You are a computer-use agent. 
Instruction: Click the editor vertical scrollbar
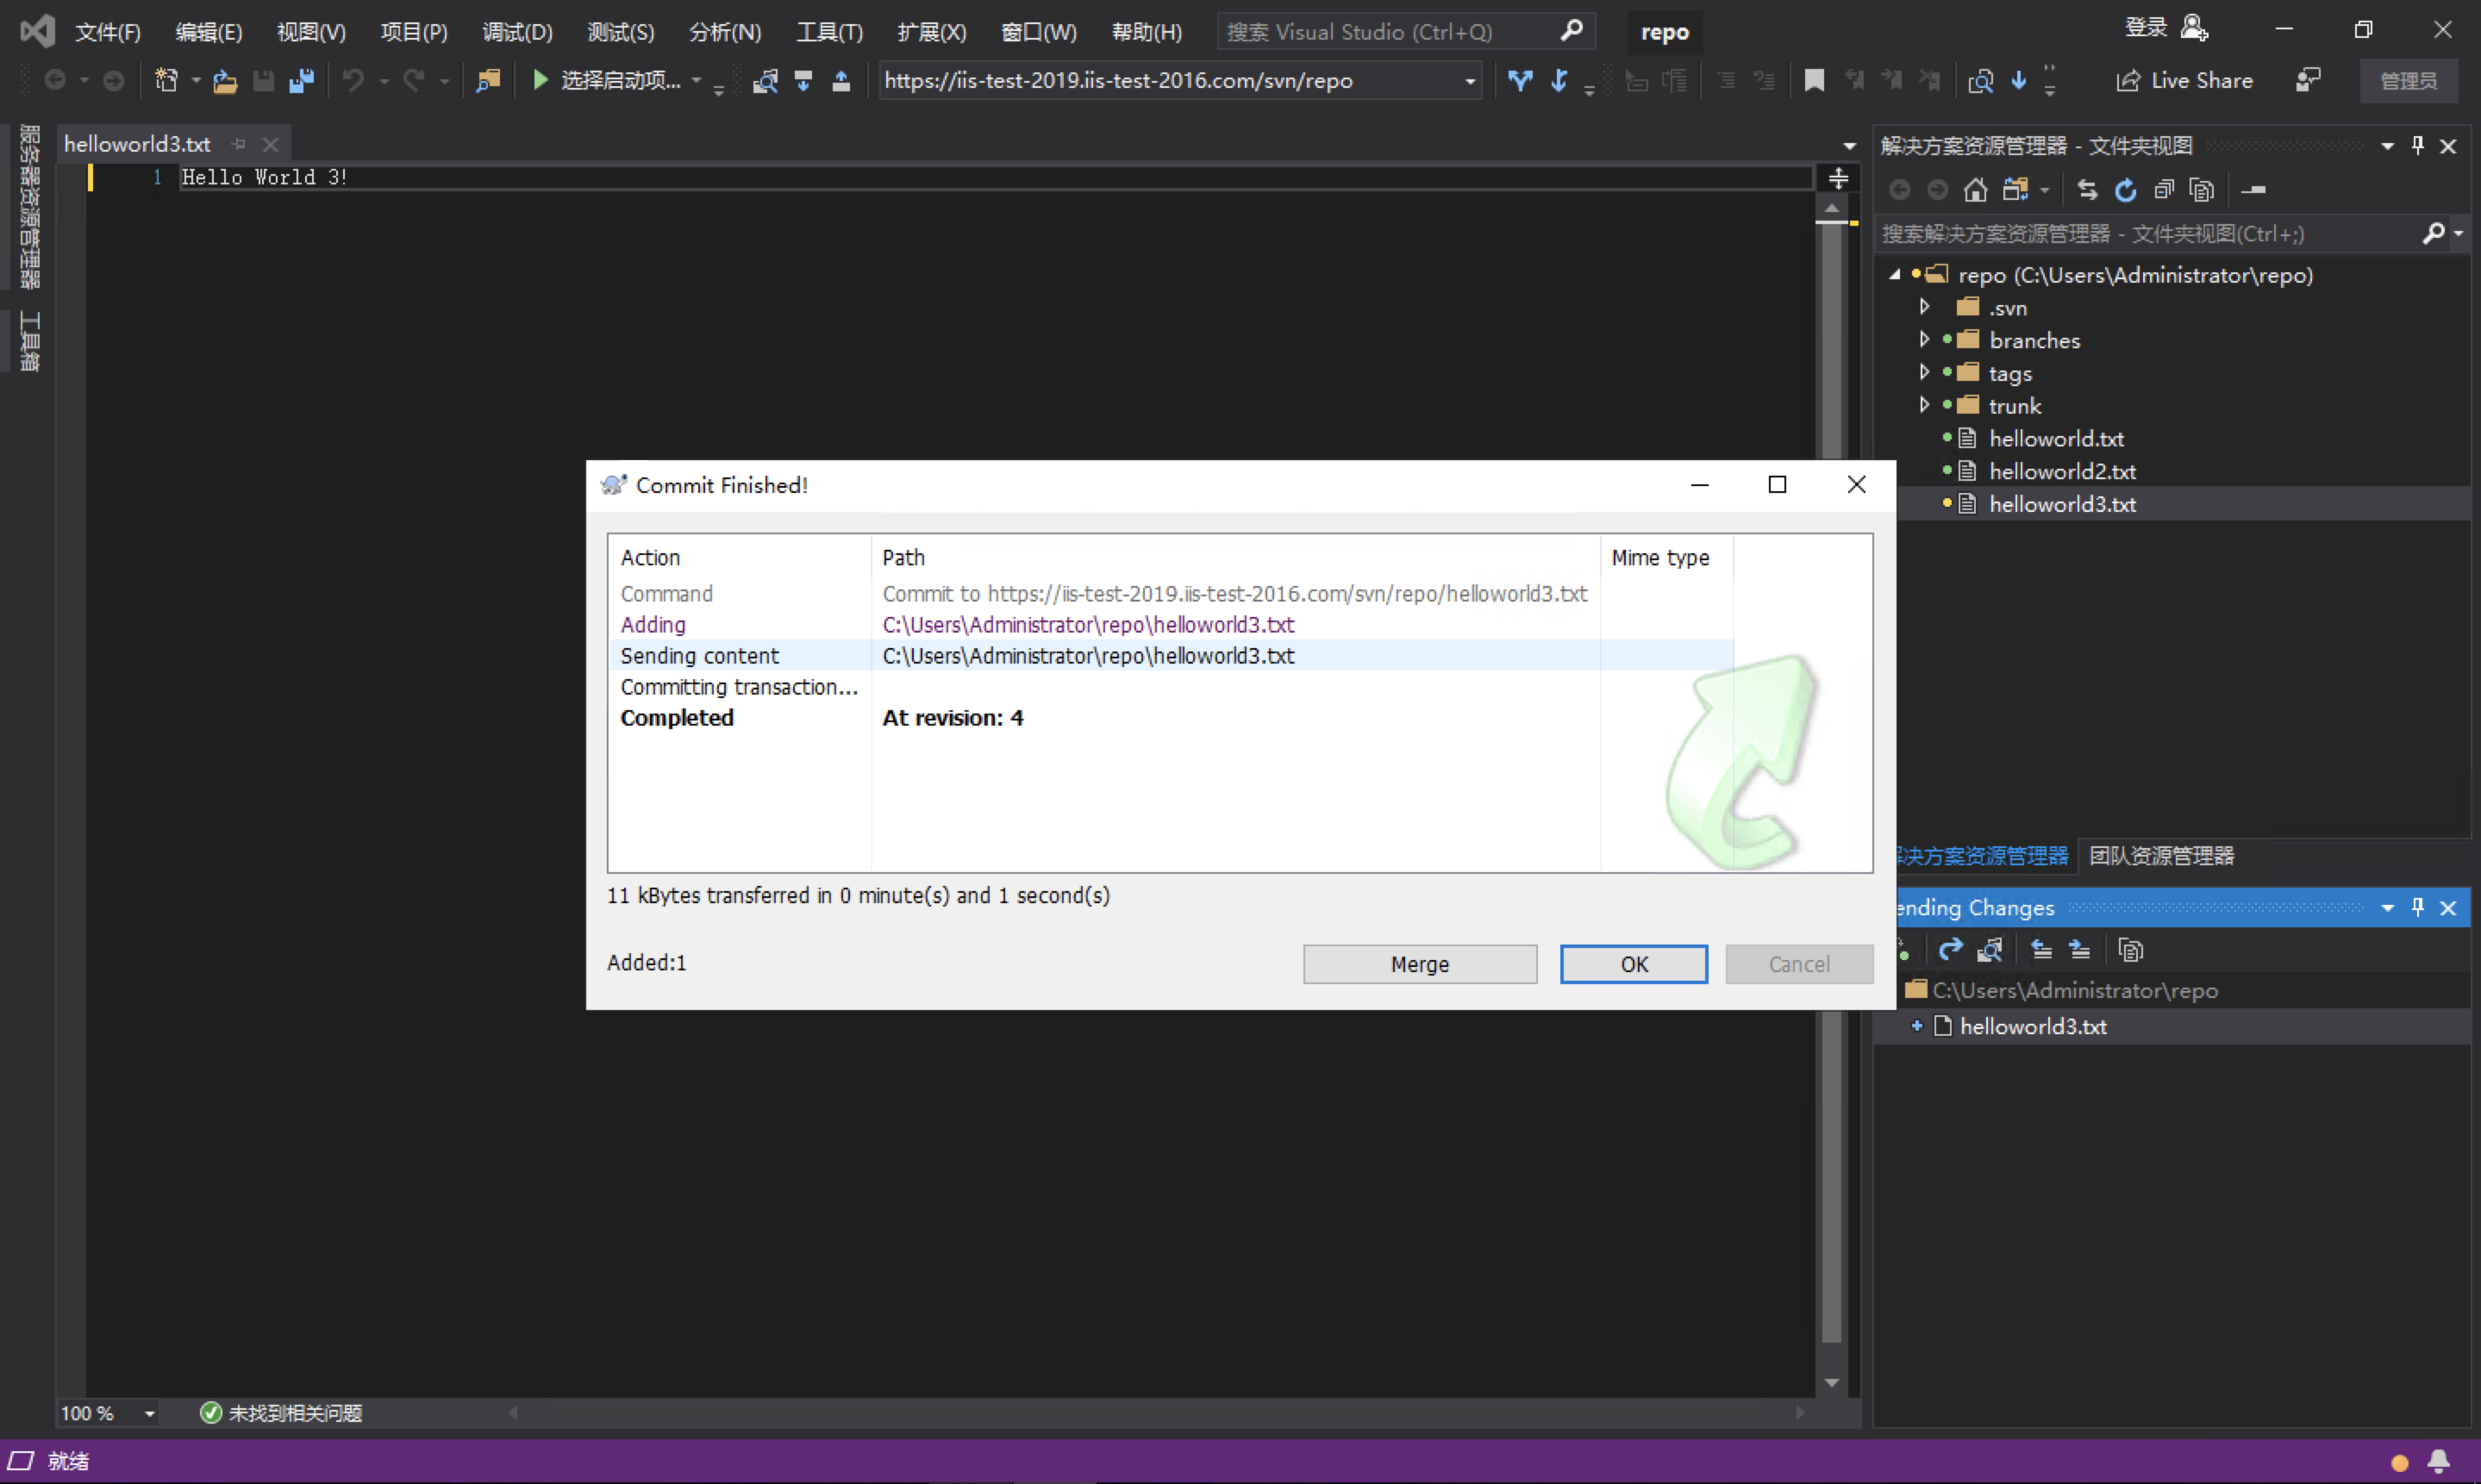tap(1831, 780)
